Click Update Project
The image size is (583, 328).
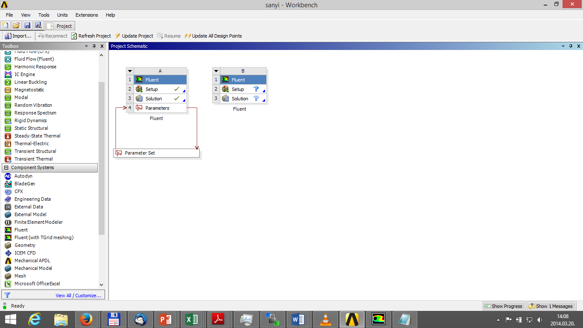134,36
